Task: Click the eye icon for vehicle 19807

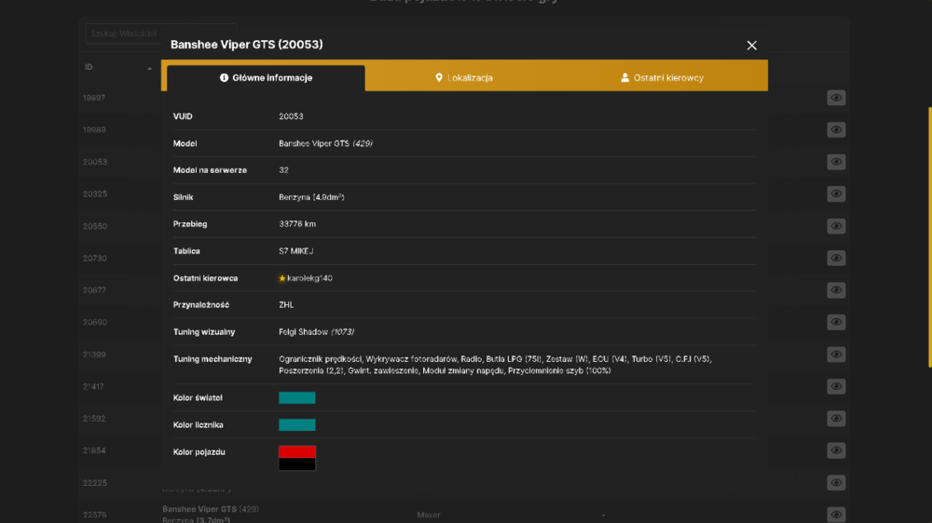Action: click(836, 98)
